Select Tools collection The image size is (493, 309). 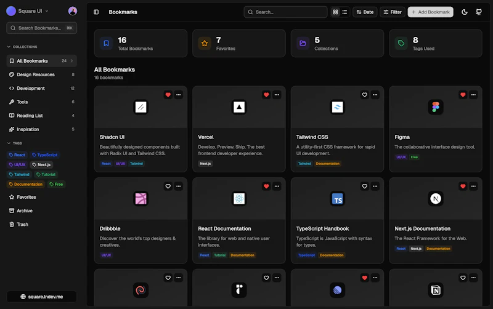[41, 102]
